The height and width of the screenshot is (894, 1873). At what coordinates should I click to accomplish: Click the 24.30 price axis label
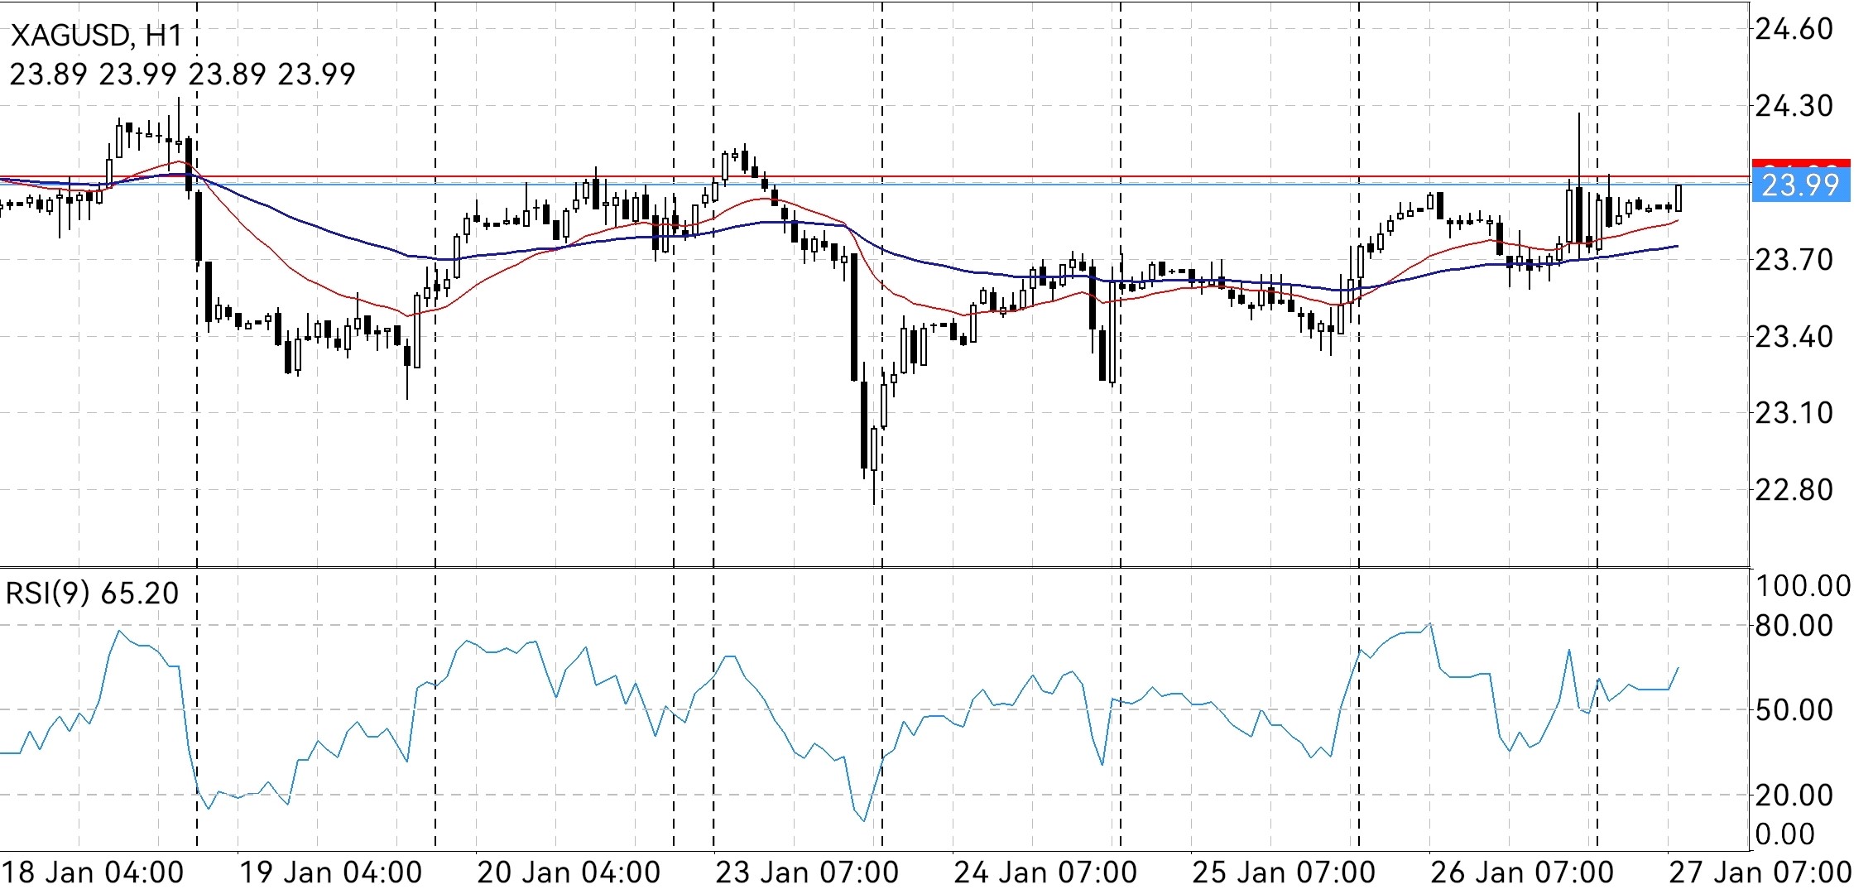click(1794, 106)
